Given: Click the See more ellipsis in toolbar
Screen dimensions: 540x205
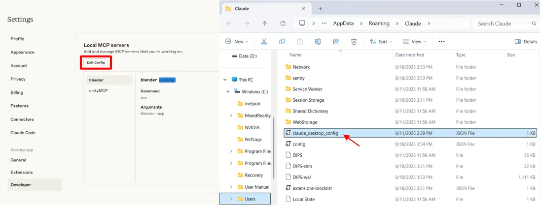Looking at the screenshot, I should [x=441, y=42].
